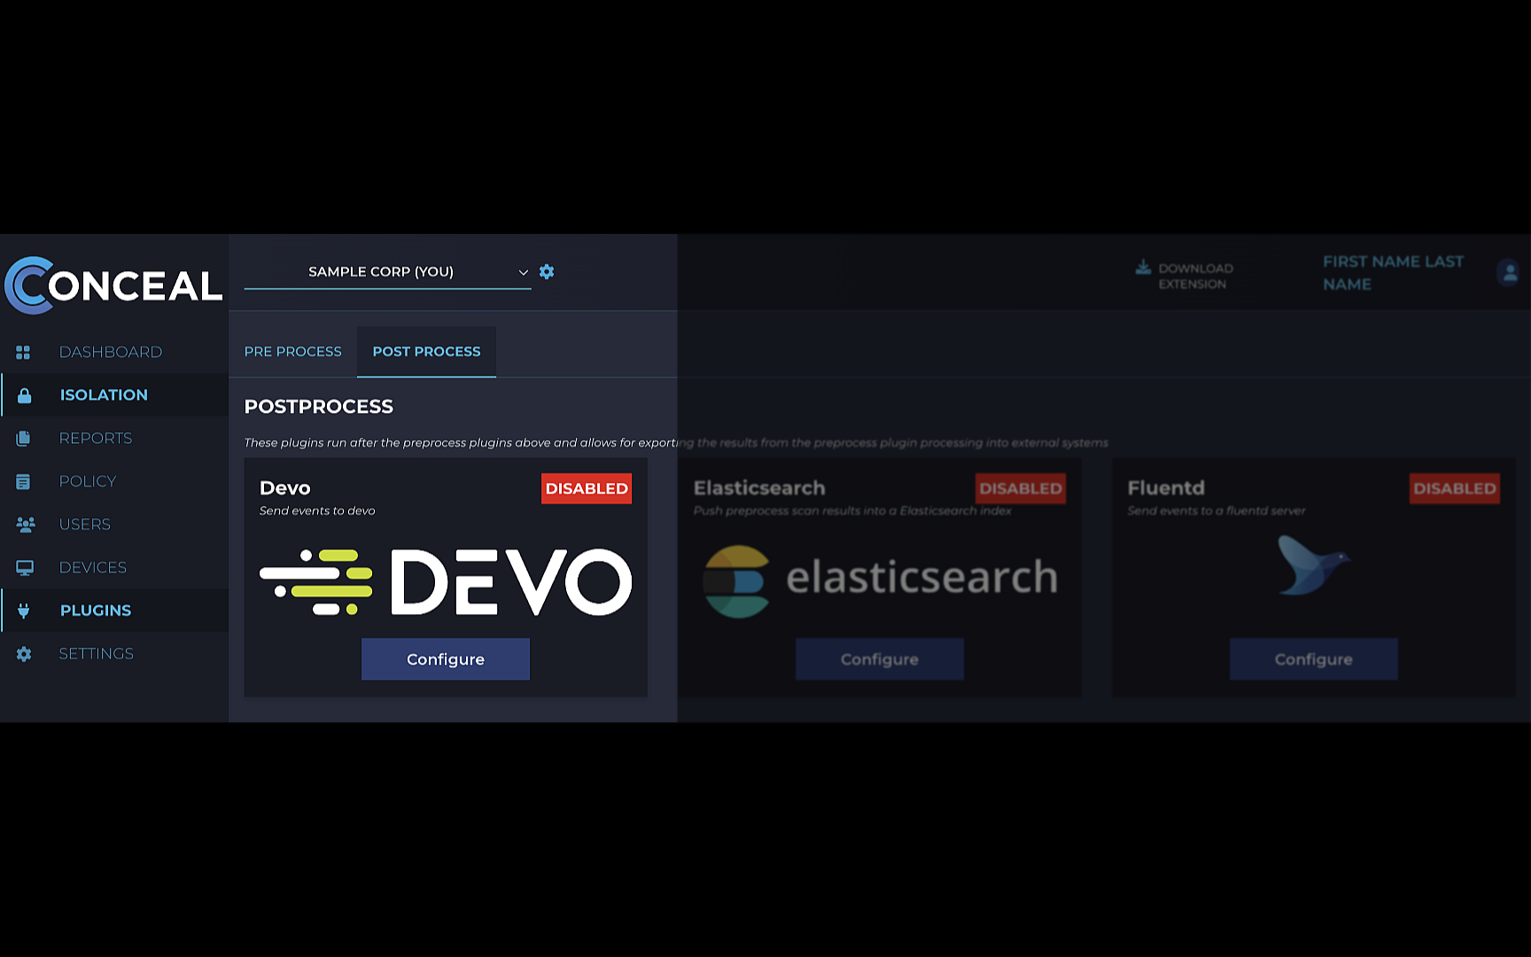Open organization settings gear next to Sample Corp
Viewport: 1531px width, 957px height.
pyautogui.click(x=547, y=272)
